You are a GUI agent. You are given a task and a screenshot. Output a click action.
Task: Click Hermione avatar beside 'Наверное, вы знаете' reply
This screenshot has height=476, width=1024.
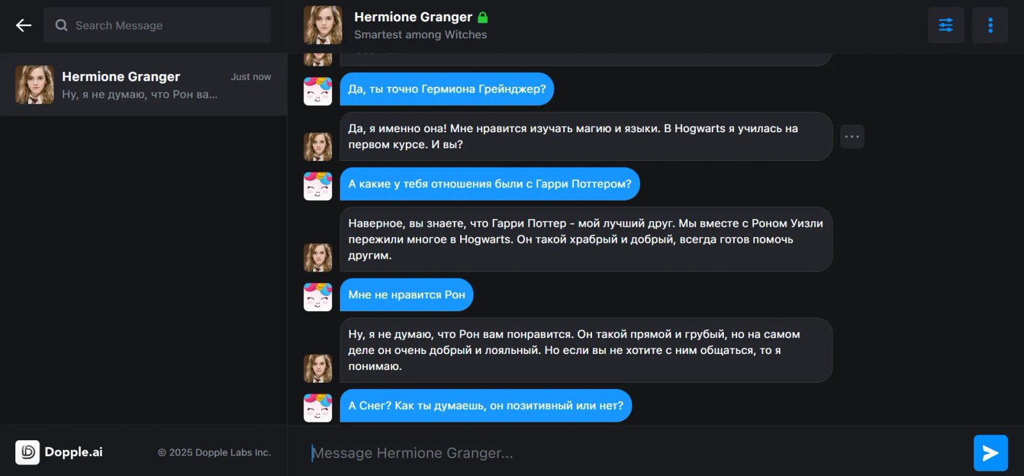(x=318, y=257)
